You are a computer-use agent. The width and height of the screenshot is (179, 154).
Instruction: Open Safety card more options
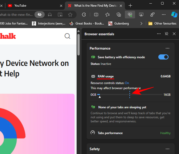point(168,149)
